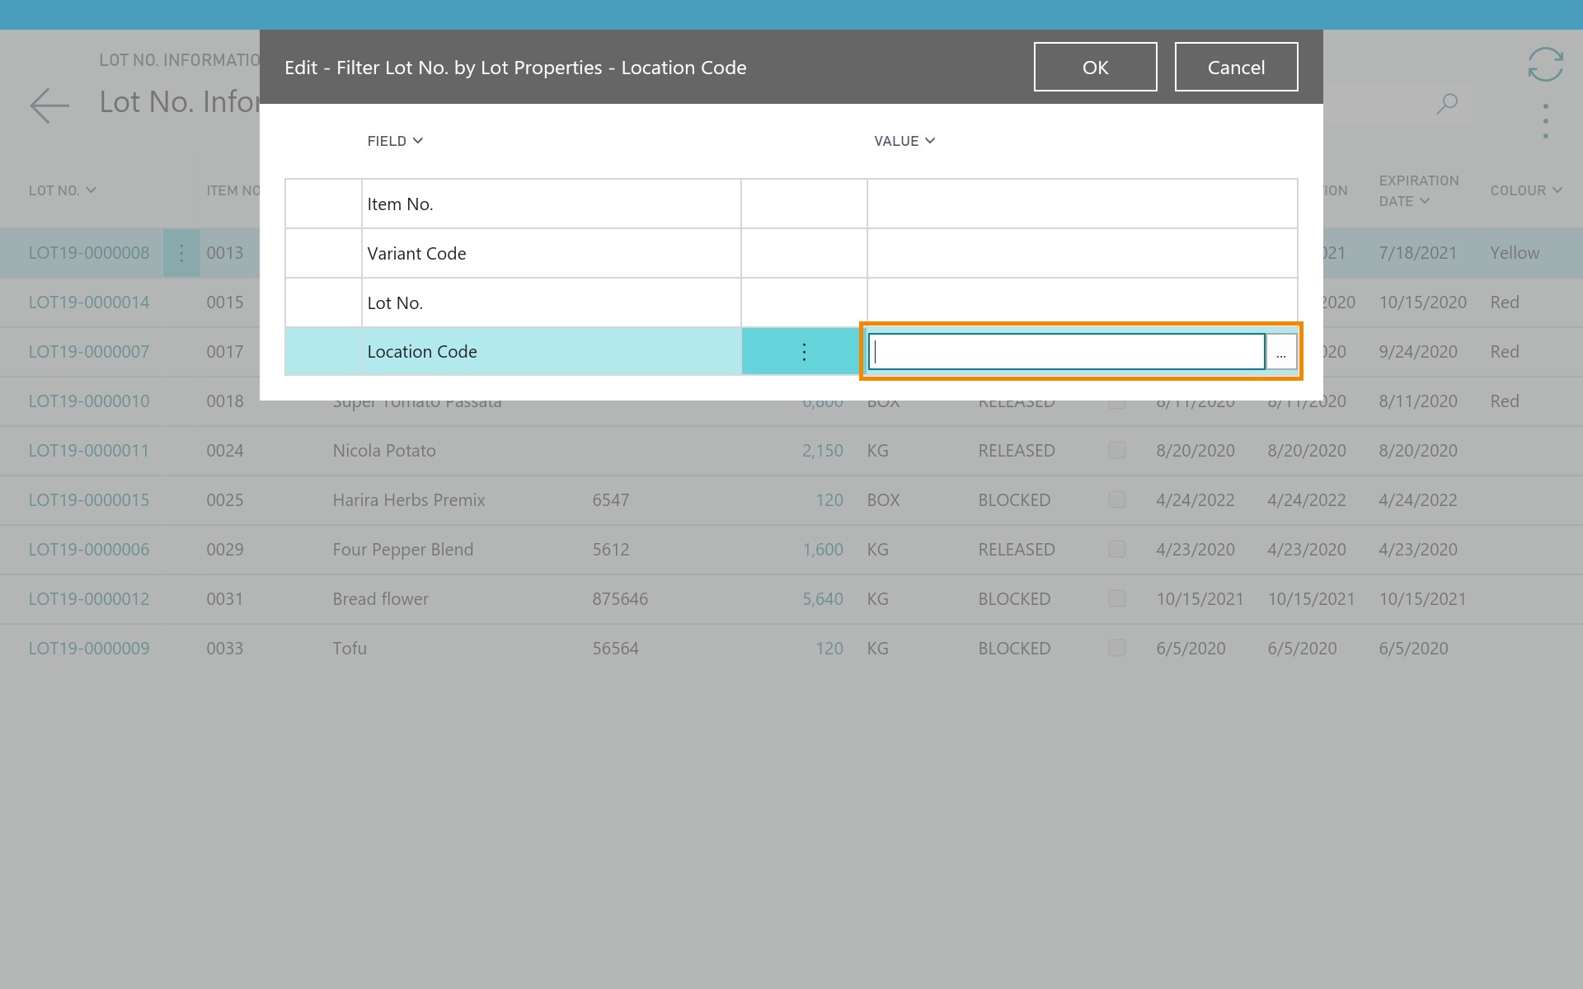The width and height of the screenshot is (1583, 989).
Task: Select the Variant Code filter row
Action: tap(416, 254)
